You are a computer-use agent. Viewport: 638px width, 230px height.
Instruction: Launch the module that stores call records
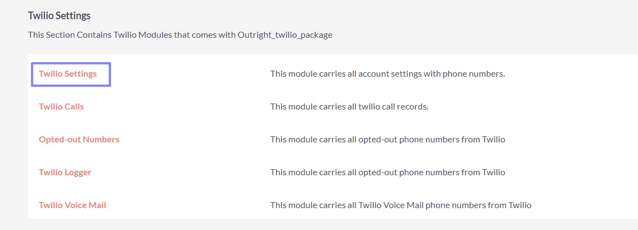pos(61,107)
